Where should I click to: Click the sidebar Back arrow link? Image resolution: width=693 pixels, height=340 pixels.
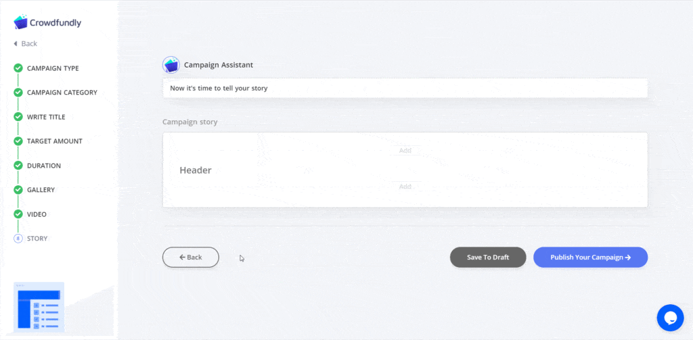25,44
